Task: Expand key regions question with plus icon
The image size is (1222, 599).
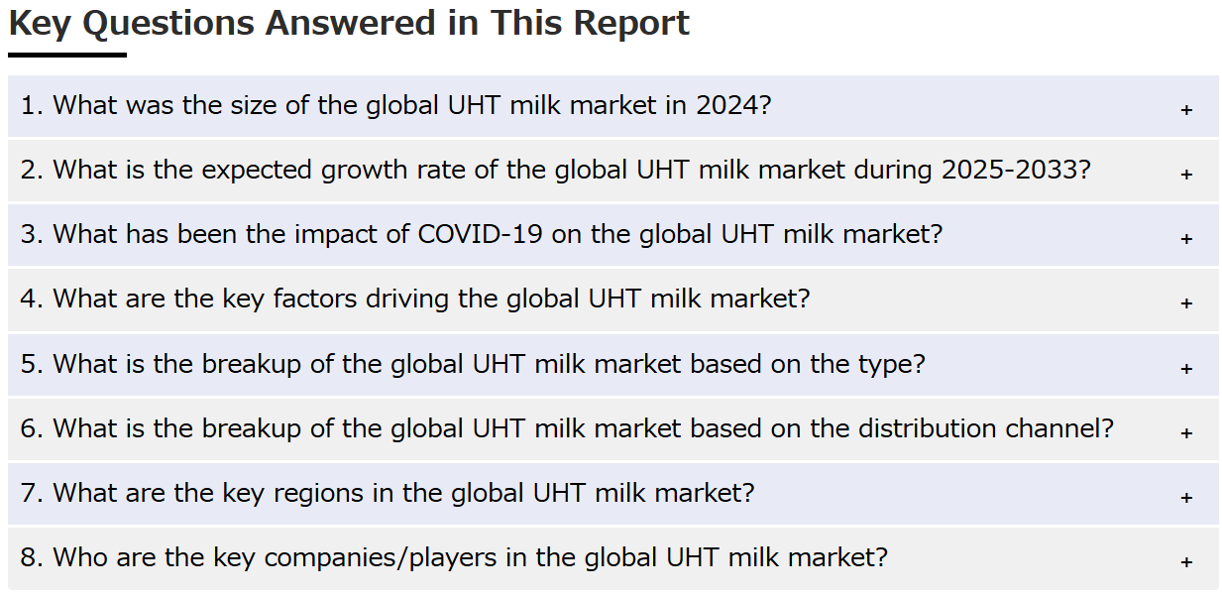Action: pos(1186,498)
